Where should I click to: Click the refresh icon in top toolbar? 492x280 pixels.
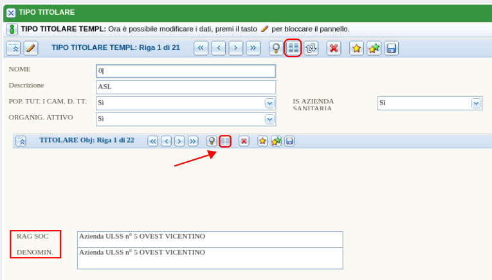311,48
